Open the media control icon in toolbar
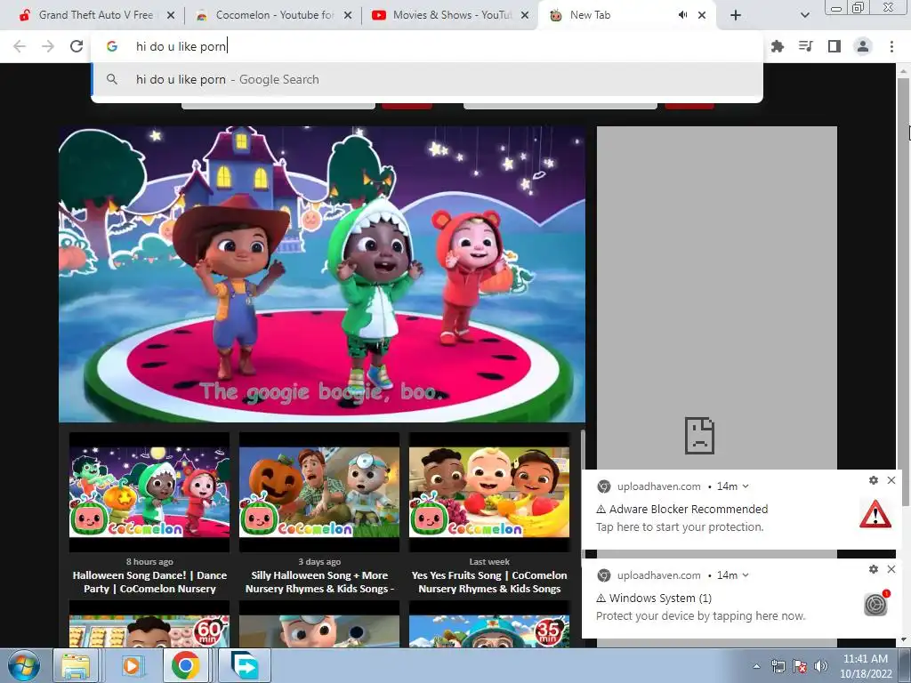 (805, 46)
